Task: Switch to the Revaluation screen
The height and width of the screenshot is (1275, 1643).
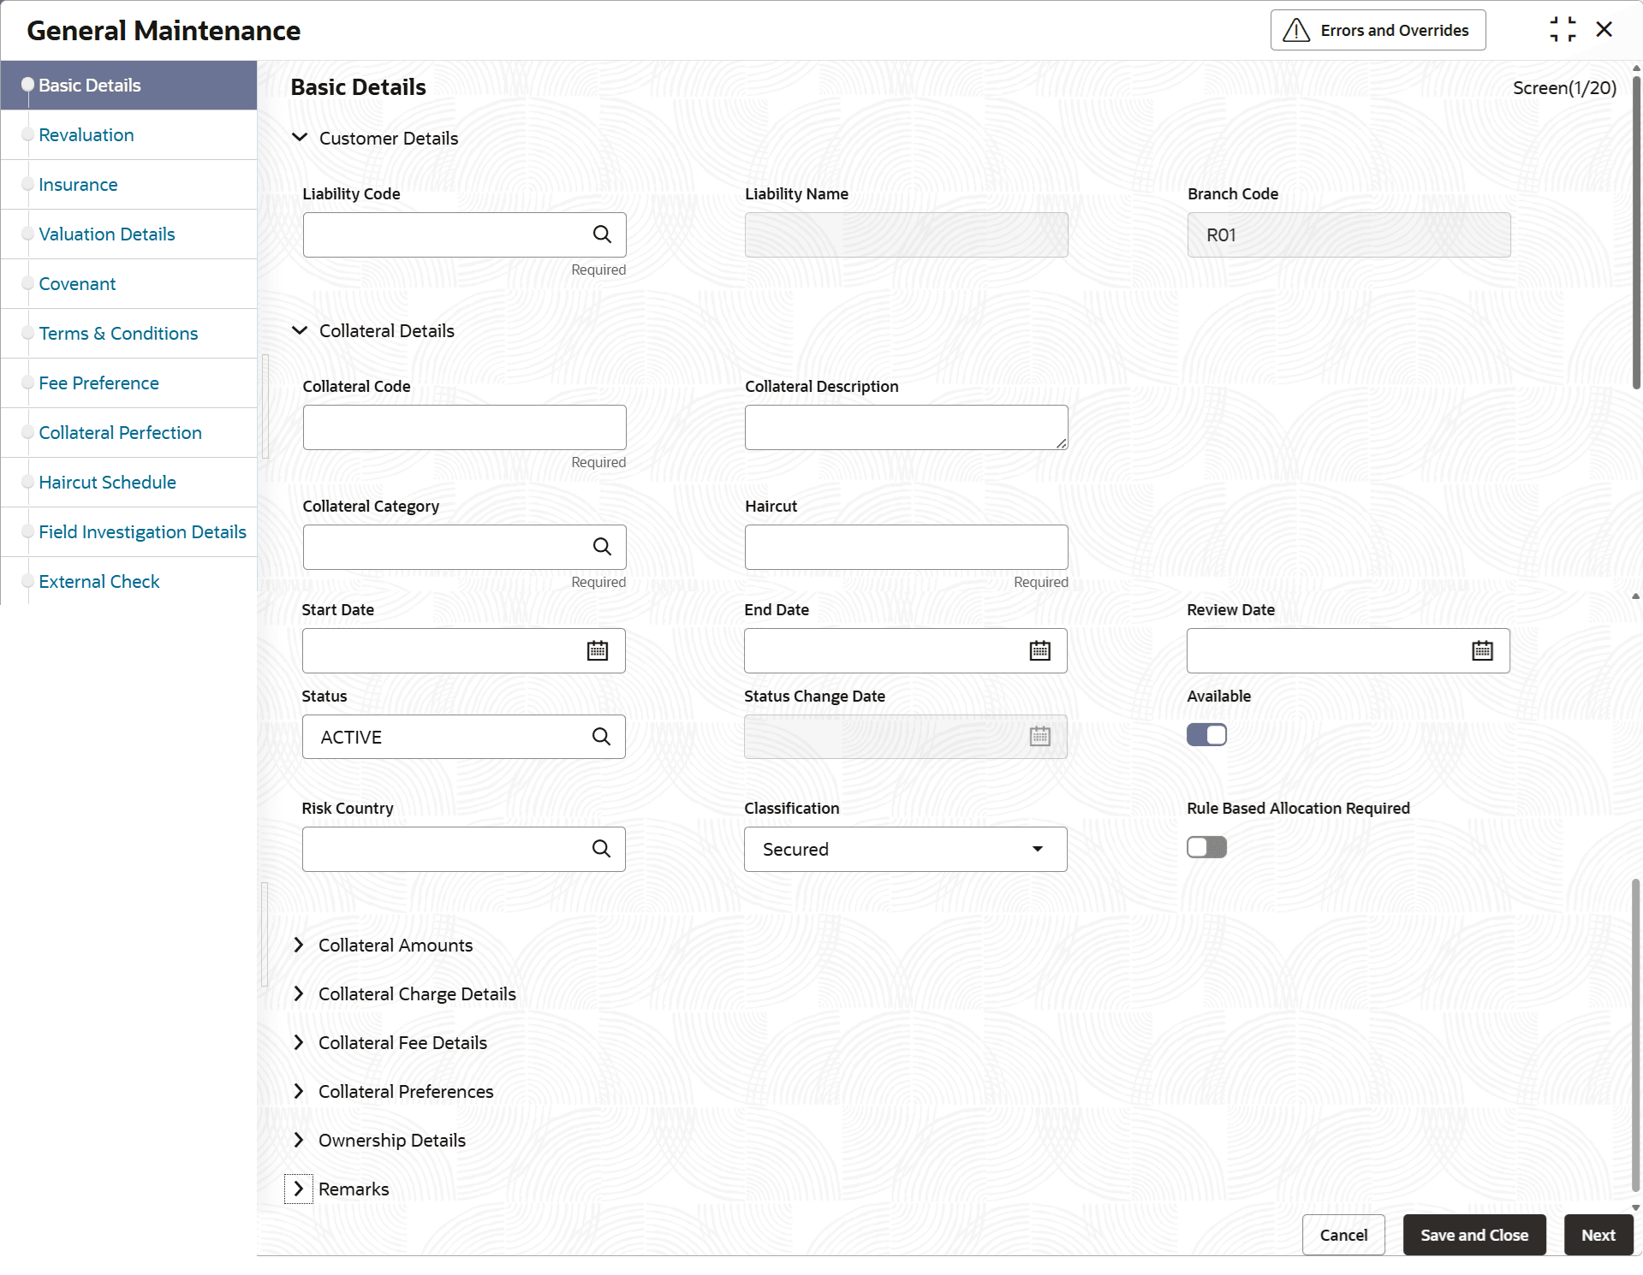Action: click(86, 135)
